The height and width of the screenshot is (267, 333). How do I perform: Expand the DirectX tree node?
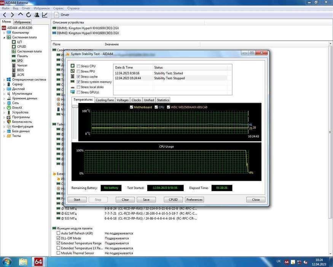4,108
